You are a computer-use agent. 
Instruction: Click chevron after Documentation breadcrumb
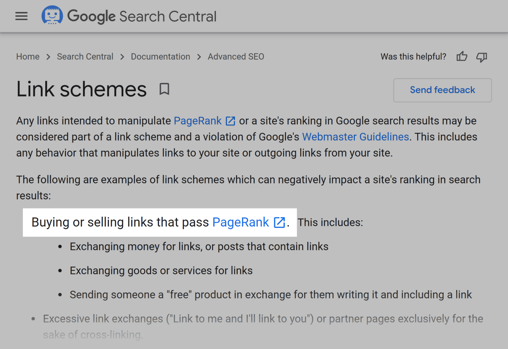pos(199,57)
